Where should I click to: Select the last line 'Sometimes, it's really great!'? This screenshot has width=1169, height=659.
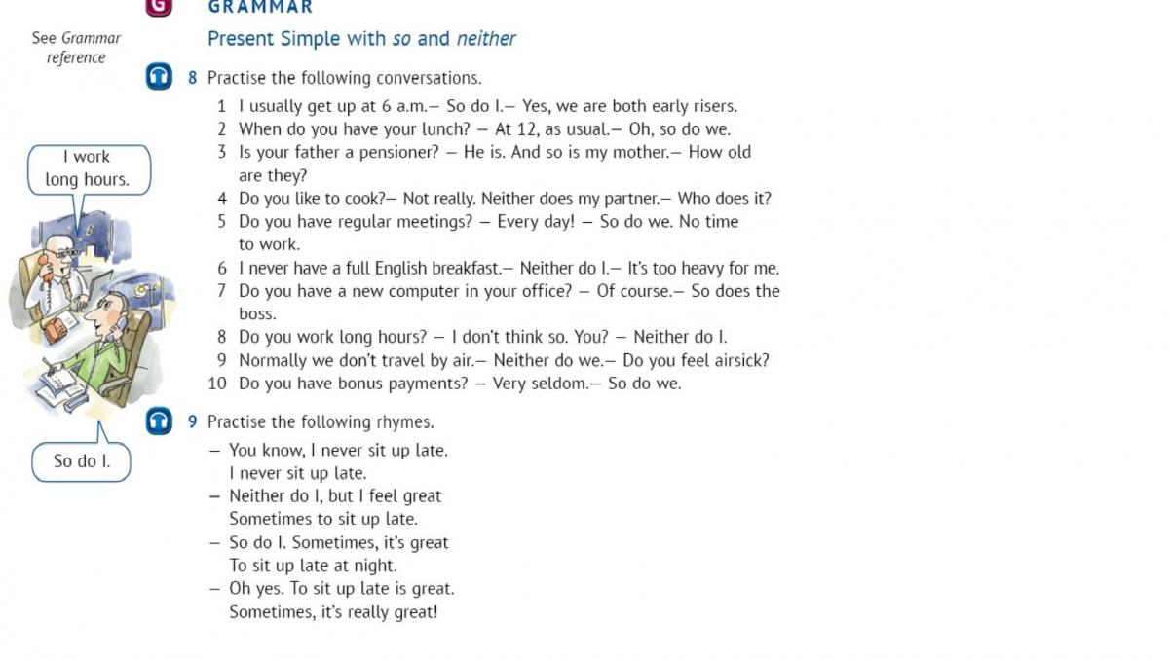point(333,612)
